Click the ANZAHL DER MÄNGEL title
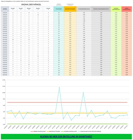The width and height of the screenshot is (133, 140). pyautogui.click(x=31, y=4)
